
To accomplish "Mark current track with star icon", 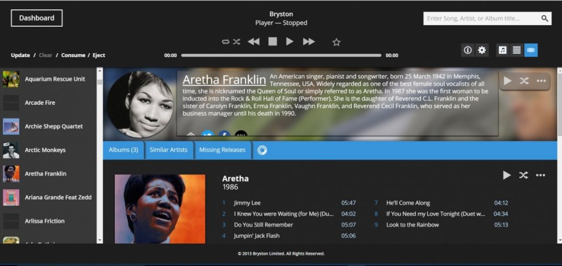I will [336, 42].
